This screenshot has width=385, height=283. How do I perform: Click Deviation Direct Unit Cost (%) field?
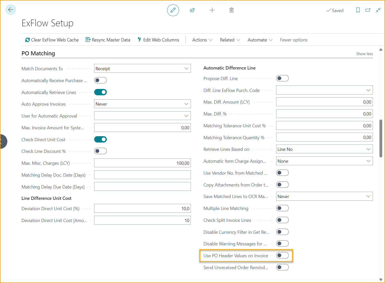click(142, 208)
